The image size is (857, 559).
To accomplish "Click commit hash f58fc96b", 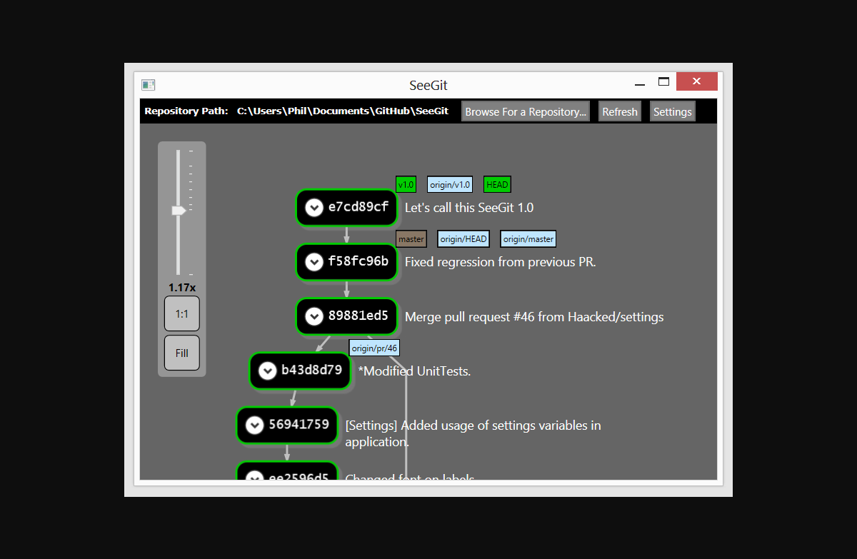I will coord(359,262).
